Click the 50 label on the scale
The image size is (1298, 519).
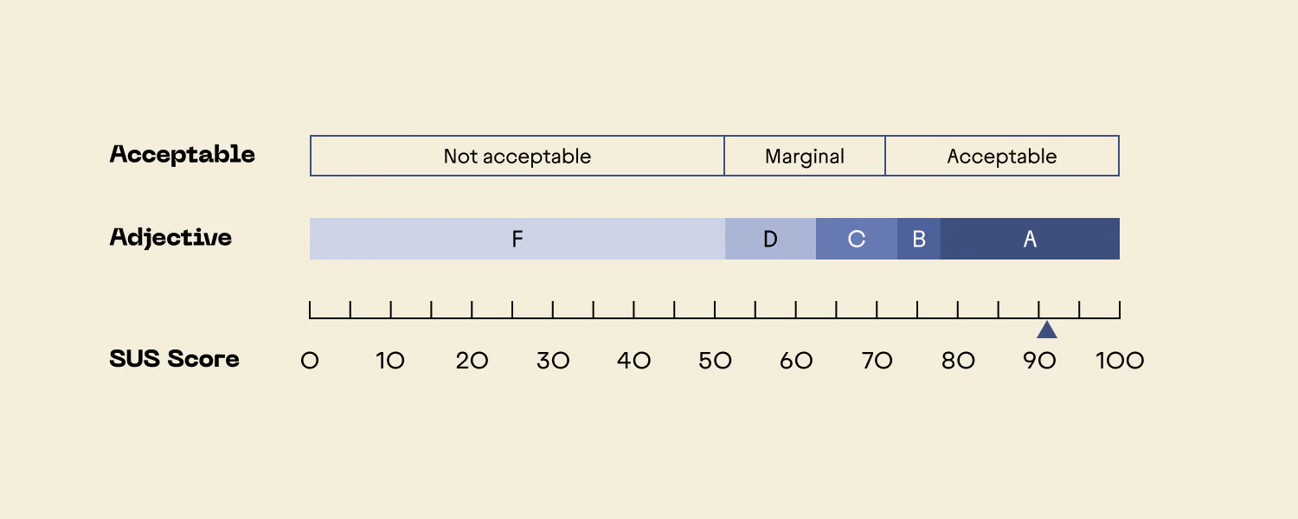715,361
